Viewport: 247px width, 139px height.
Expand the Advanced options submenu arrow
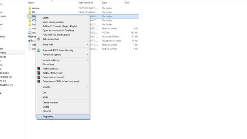pyautogui.click(x=87, y=55)
